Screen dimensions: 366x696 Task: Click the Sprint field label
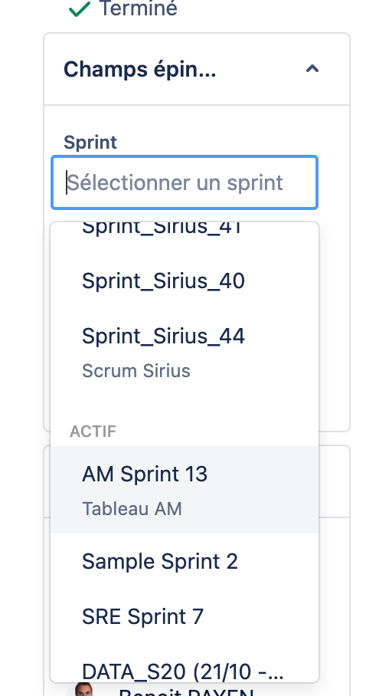coord(90,143)
